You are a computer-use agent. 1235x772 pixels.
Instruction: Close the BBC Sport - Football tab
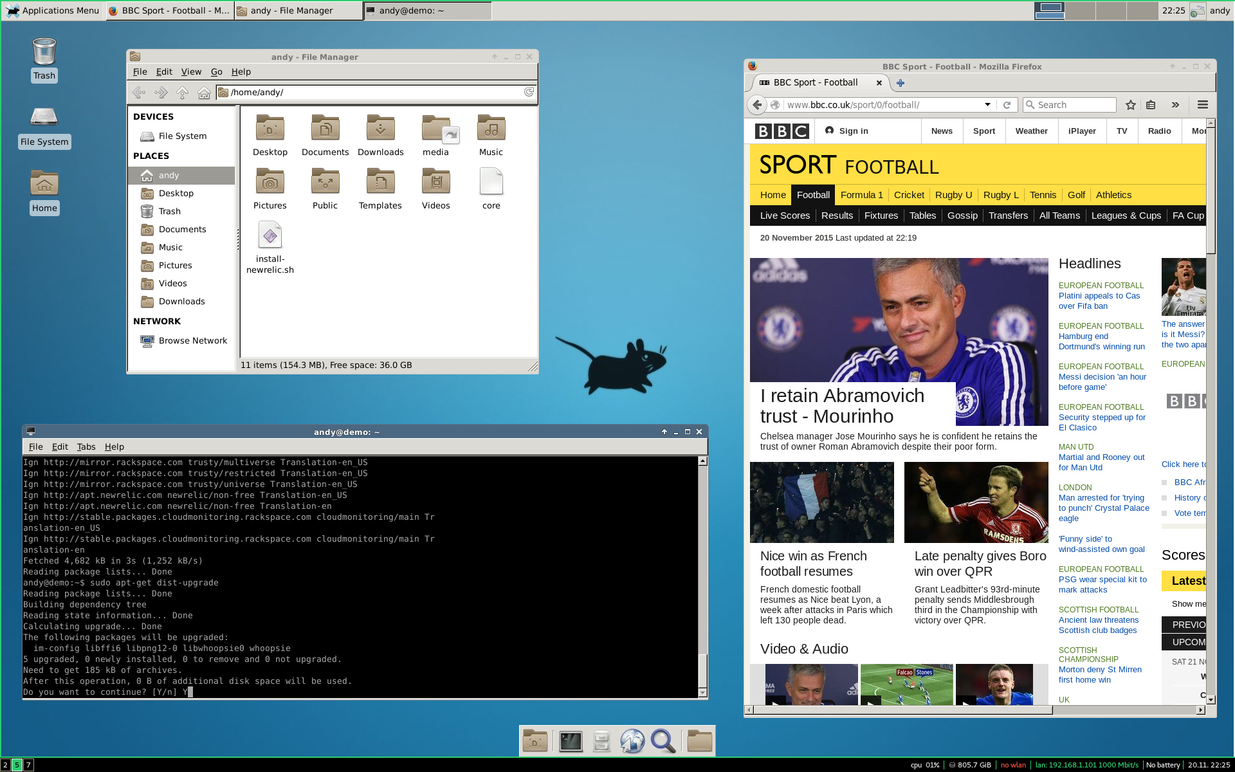click(879, 82)
